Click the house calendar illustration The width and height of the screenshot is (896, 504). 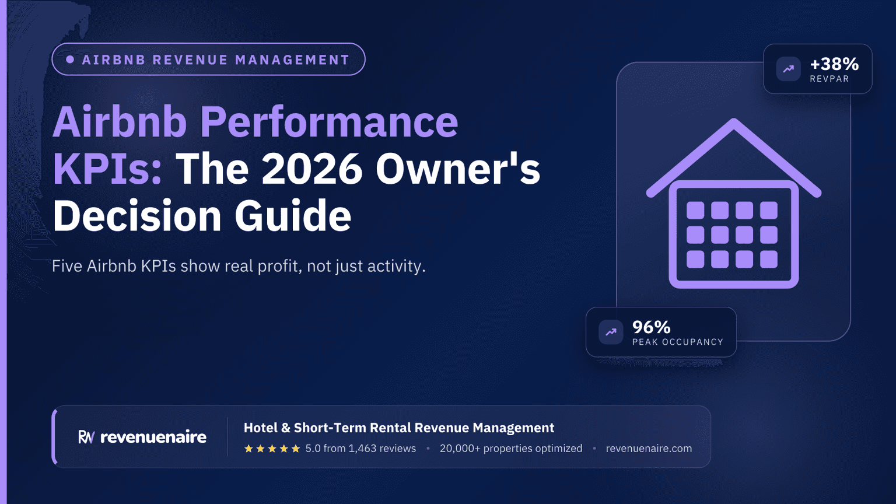pos(734,203)
